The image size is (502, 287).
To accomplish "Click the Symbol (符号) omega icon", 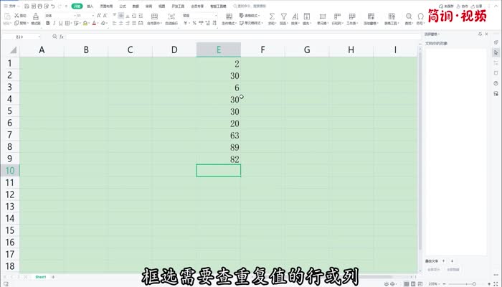I will tap(420, 15).
